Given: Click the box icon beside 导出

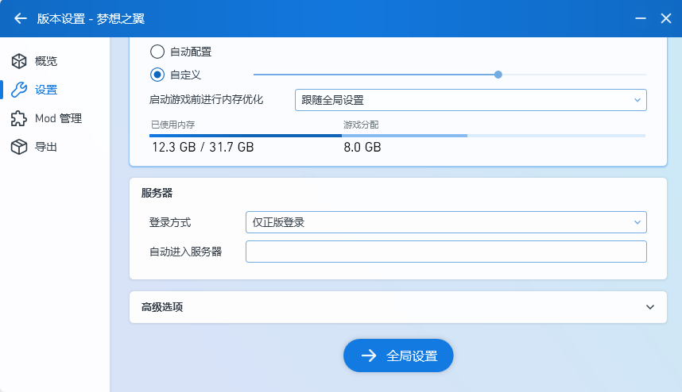Looking at the screenshot, I should pyautogui.click(x=19, y=147).
